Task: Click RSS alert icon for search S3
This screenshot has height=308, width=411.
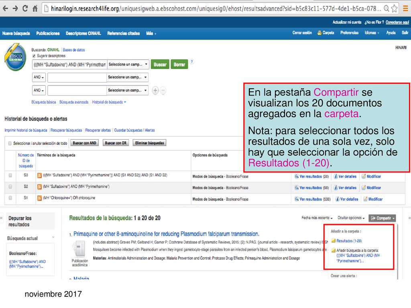Action: coord(40,175)
